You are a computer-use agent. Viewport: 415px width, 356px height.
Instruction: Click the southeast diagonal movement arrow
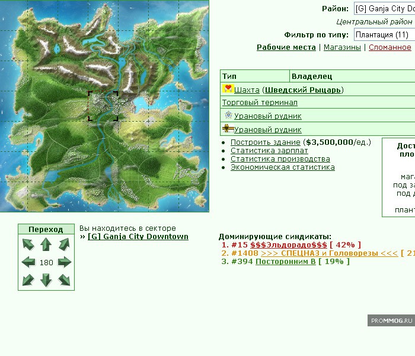click(64, 279)
